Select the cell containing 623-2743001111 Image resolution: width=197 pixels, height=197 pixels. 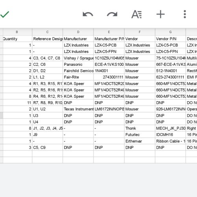click(171, 77)
